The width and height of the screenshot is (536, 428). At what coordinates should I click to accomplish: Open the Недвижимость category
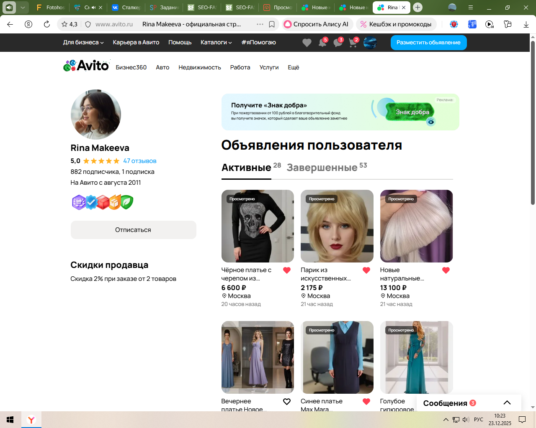click(x=200, y=67)
